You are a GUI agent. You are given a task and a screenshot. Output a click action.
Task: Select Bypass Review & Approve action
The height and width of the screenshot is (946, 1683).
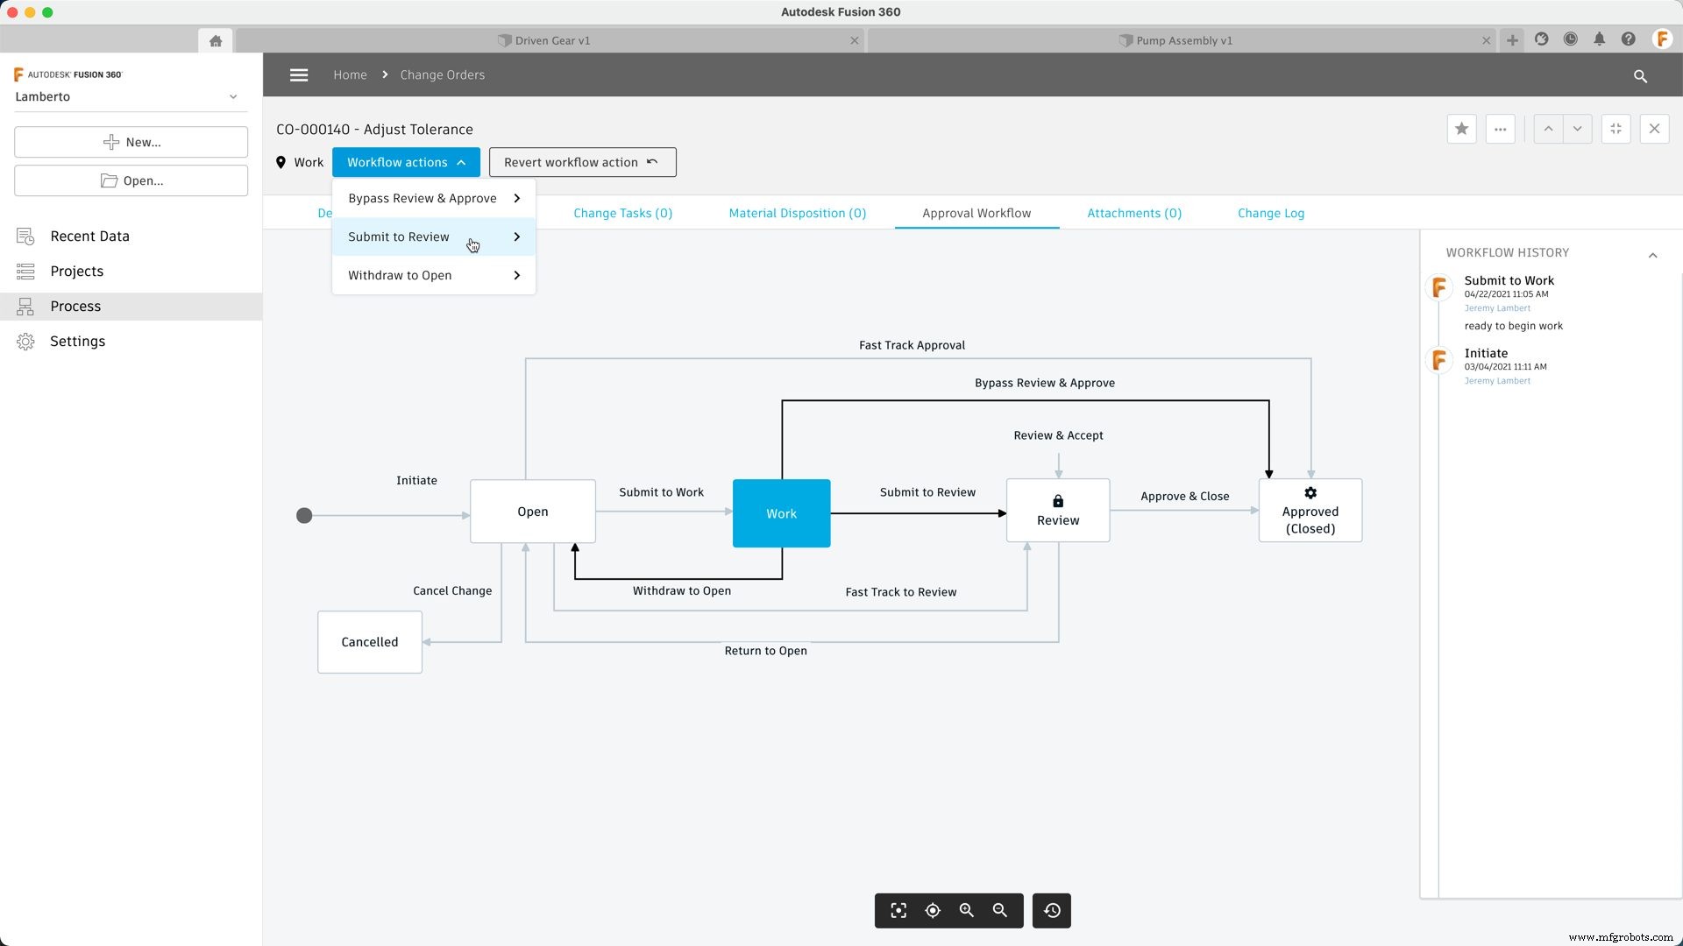(x=423, y=198)
